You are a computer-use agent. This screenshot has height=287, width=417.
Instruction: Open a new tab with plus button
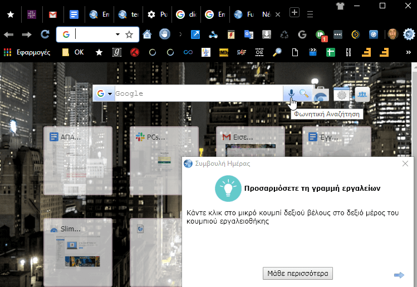[x=295, y=12]
